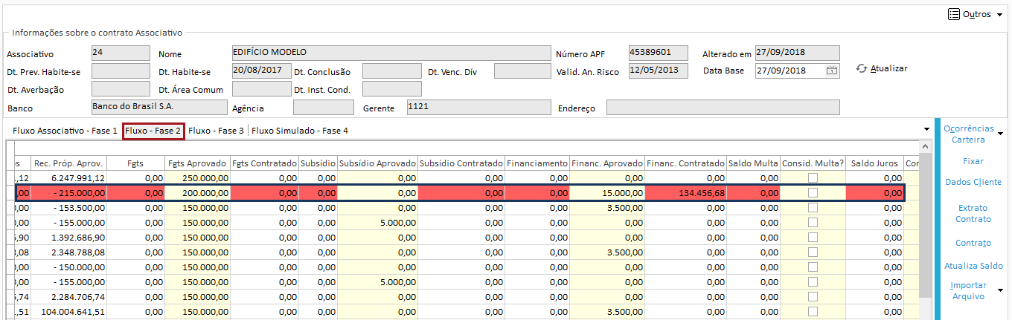Enable Consid. Multa? for row 2.284.706,74

[x=813, y=297]
